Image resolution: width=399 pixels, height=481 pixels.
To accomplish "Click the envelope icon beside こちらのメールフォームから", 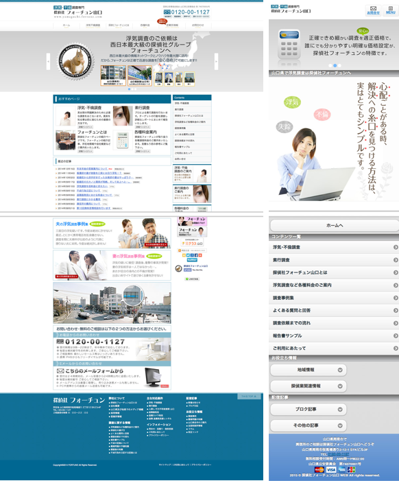I will [x=60, y=371].
